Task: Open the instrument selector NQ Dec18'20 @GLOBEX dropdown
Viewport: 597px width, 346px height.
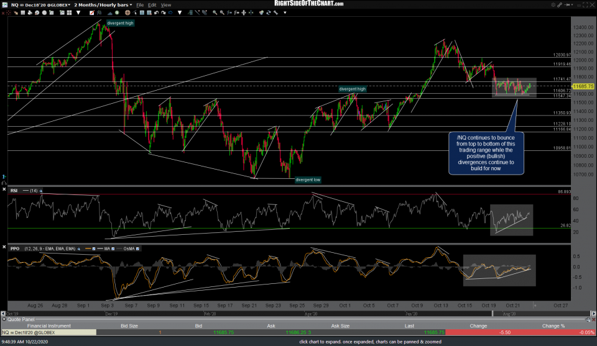Action: click(41, 5)
